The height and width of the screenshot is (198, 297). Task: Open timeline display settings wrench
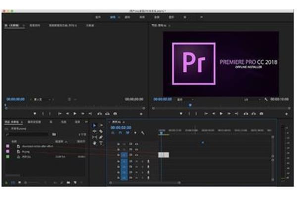pyautogui.click(x=143, y=133)
